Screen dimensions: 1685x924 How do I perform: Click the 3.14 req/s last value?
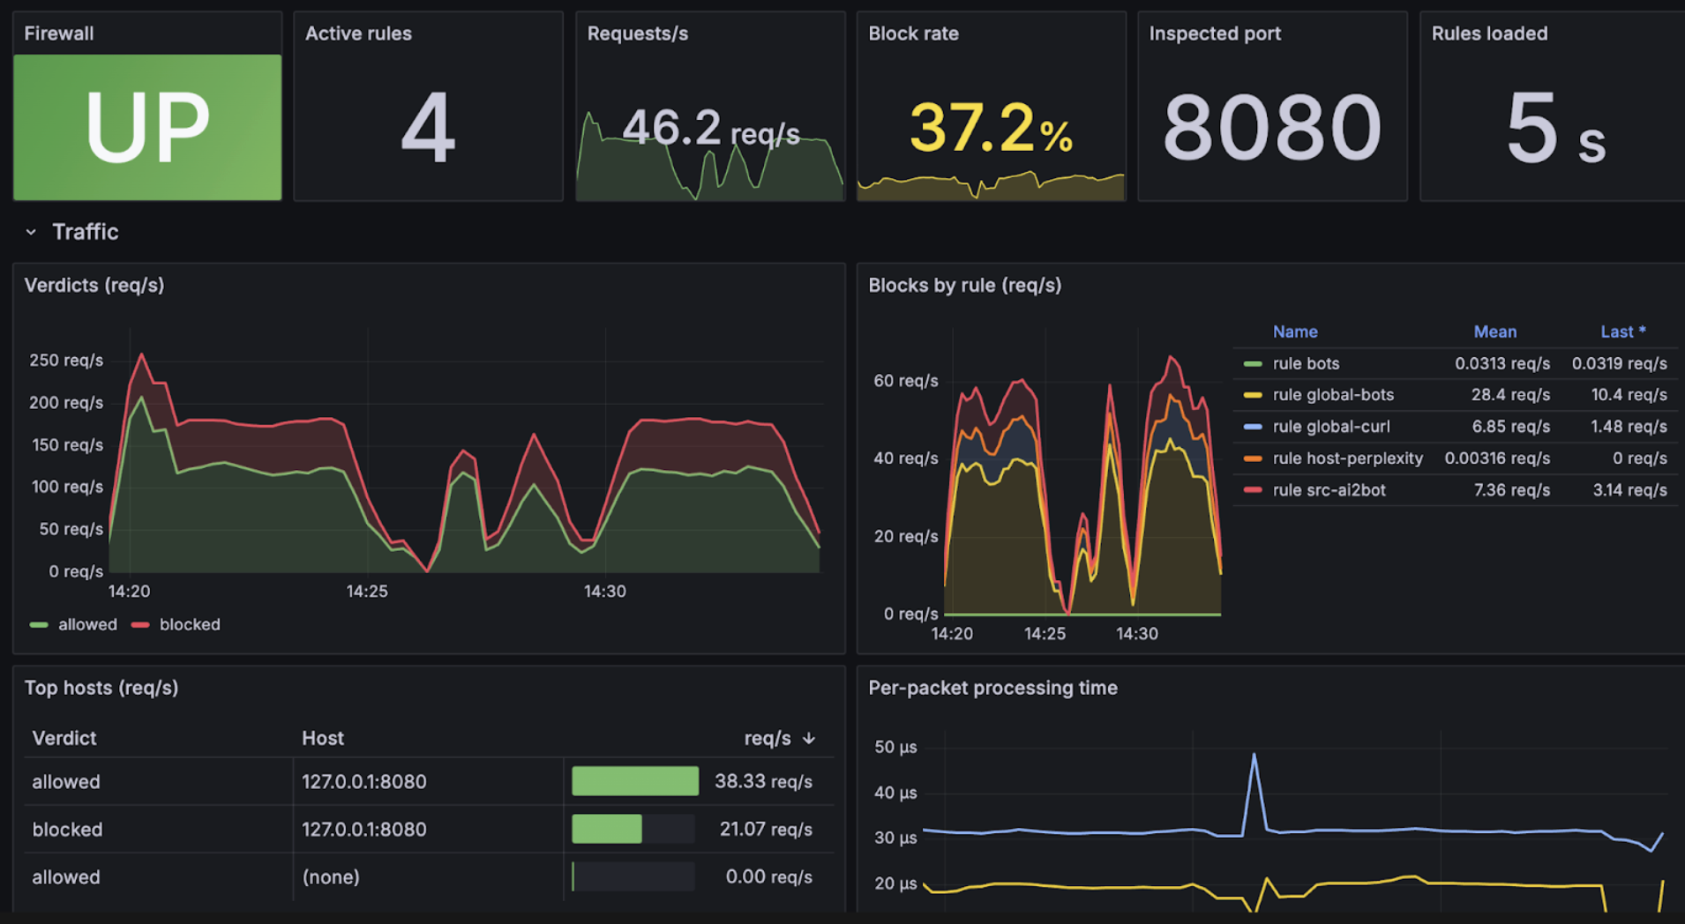1629,490
